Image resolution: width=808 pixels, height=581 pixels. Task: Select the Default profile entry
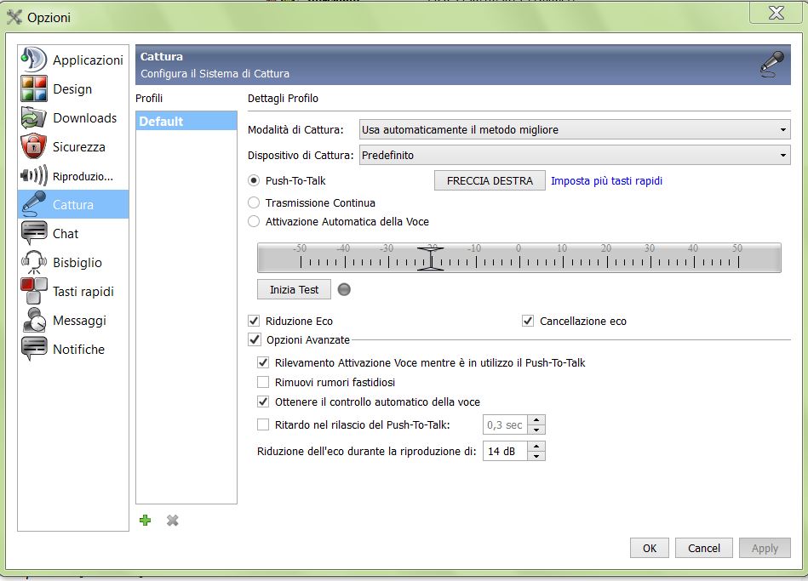pos(186,122)
